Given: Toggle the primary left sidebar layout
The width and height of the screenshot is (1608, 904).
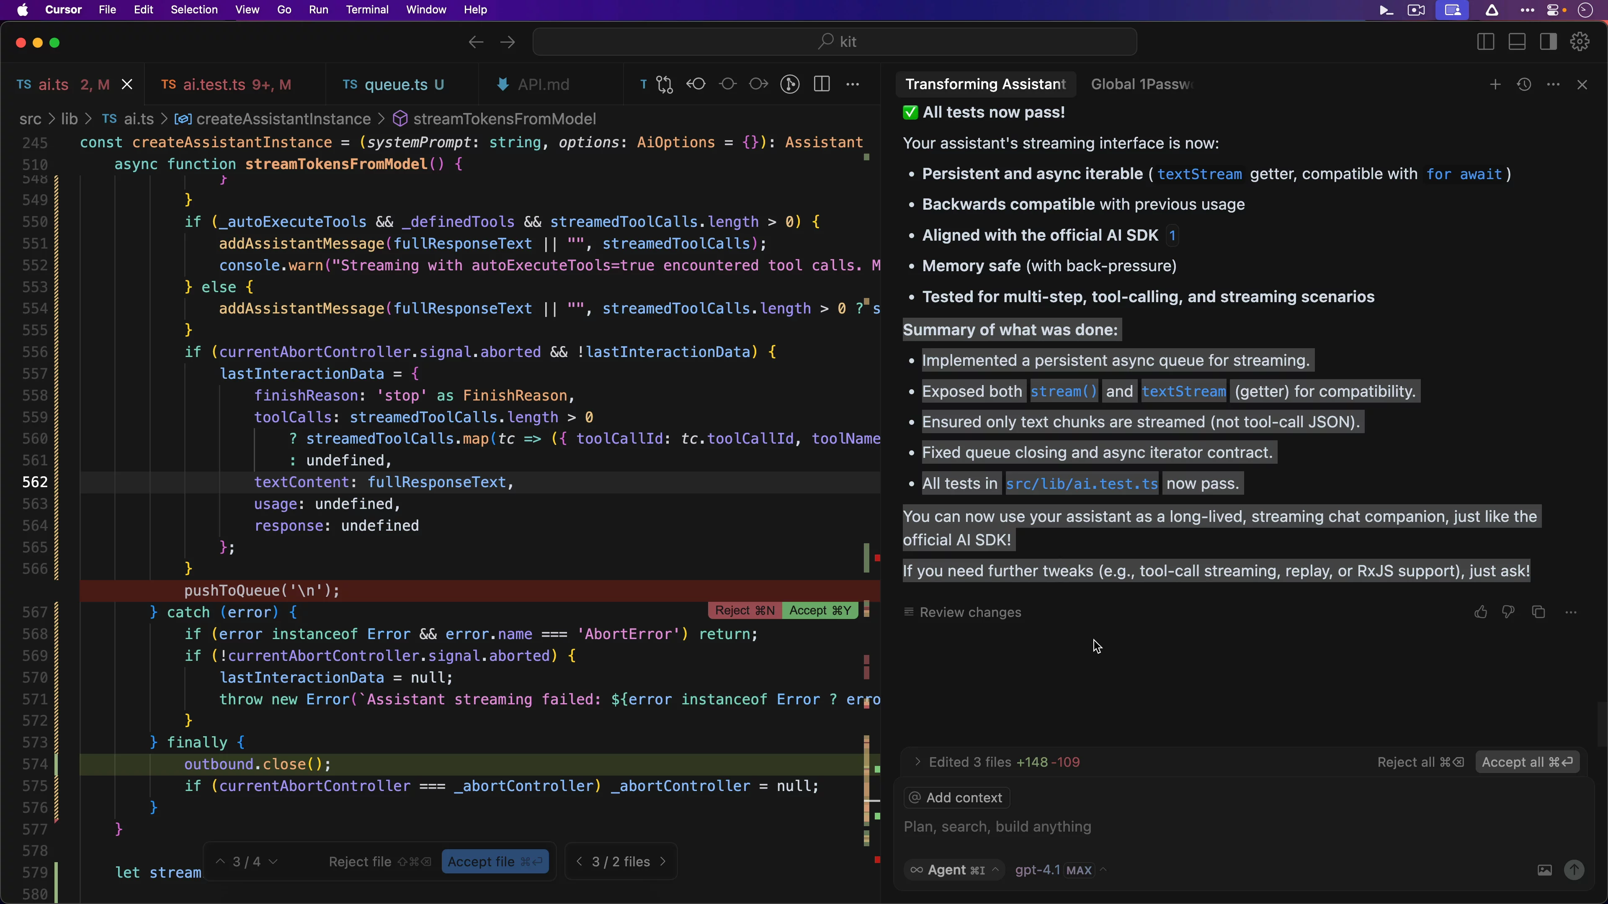Looking at the screenshot, I should [1486, 42].
